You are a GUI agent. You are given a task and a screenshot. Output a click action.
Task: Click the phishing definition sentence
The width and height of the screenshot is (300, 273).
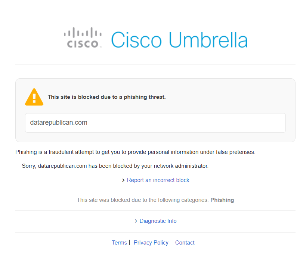tap(135, 152)
